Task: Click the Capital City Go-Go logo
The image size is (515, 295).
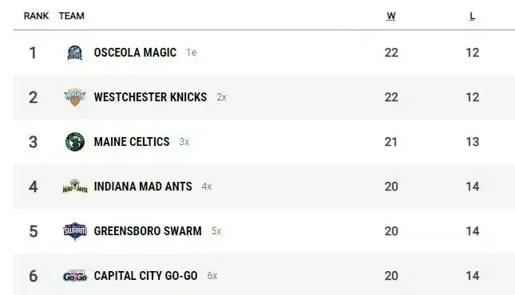Action: (75, 276)
